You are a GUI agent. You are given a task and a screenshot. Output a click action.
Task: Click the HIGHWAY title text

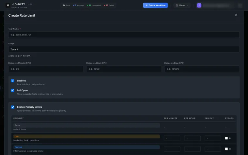coord(18,4)
